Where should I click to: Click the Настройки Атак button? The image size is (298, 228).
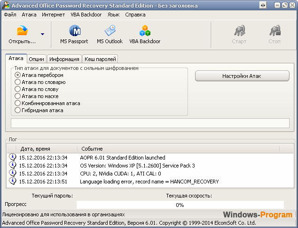pos(242,76)
